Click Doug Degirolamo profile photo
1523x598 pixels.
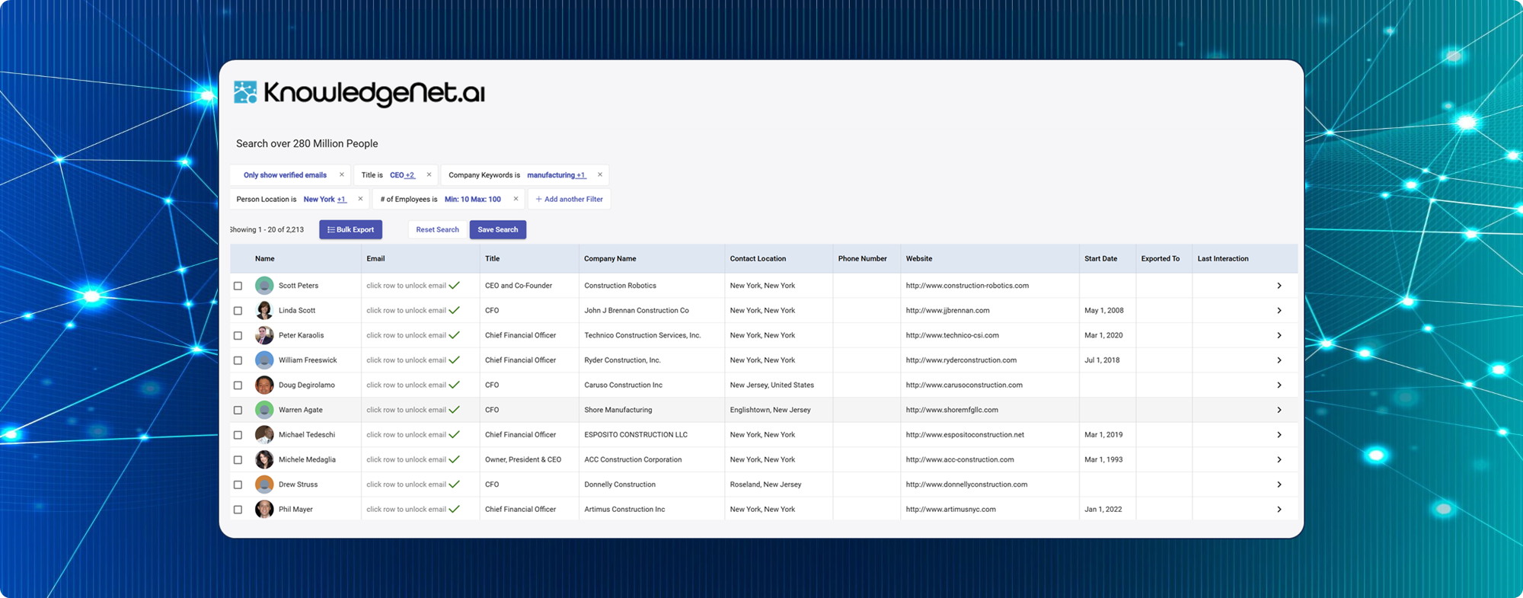pos(264,385)
